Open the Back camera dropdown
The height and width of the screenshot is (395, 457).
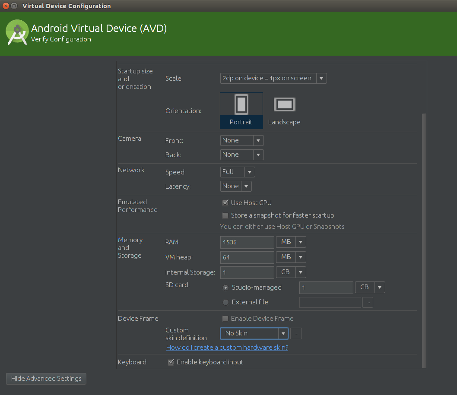coord(242,155)
